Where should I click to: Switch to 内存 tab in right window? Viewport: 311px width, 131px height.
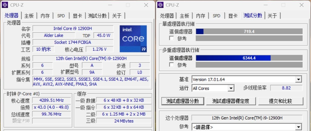[200, 16]
